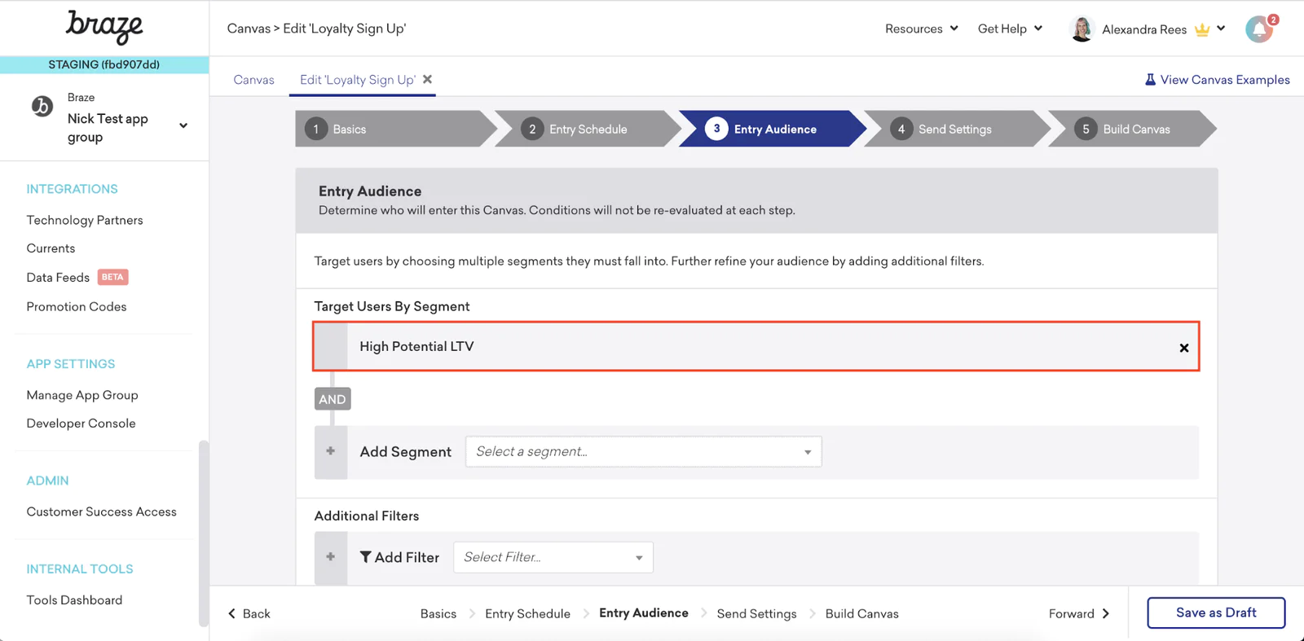Expand the Nick Test app group selector

[183, 125]
